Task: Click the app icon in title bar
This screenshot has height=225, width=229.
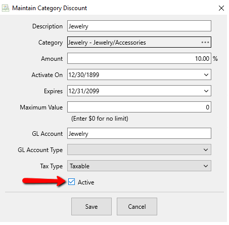Action: pyautogui.click(x=6, y=8)
